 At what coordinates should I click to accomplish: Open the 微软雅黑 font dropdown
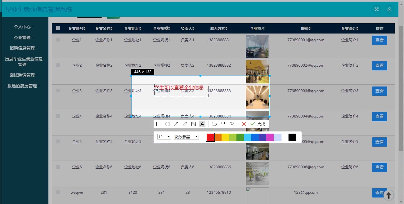(x=186, y=137)
